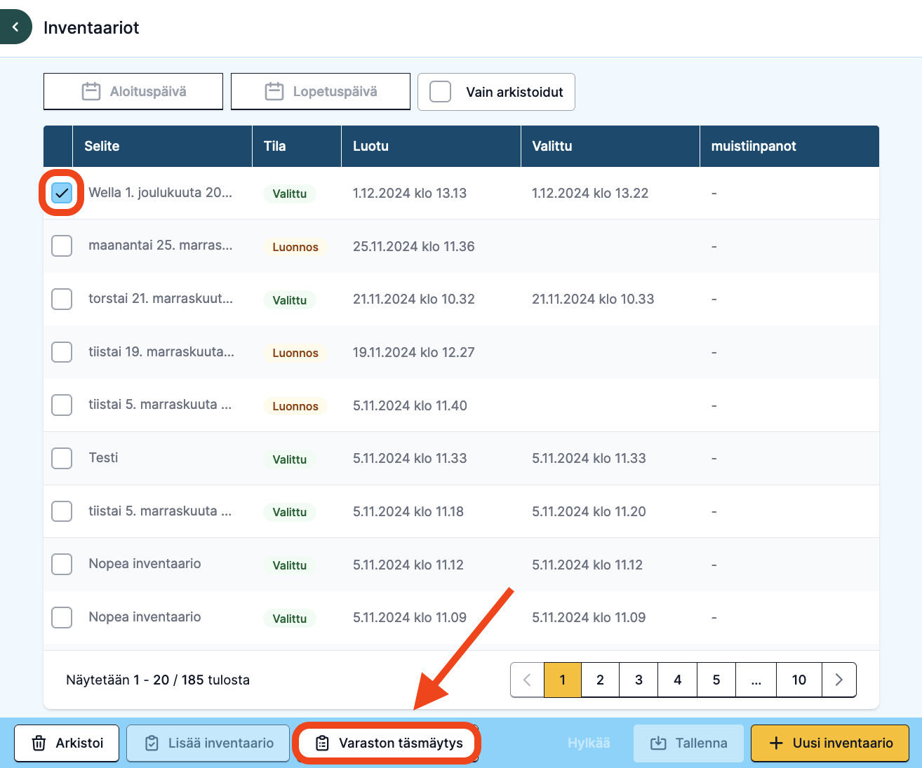Screen dimensions: 922x768
Task: Click the pagination ellipsis button
Action: [756, 680]
